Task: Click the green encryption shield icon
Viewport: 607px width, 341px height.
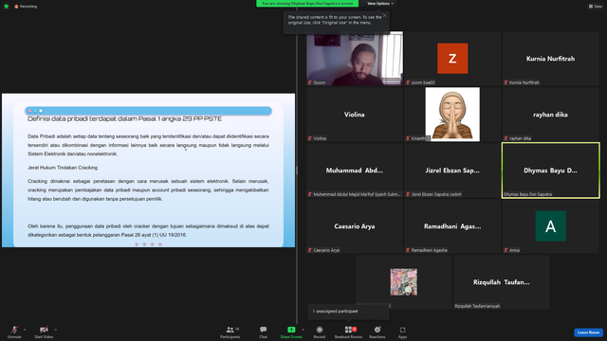Action: coord(7,7)
